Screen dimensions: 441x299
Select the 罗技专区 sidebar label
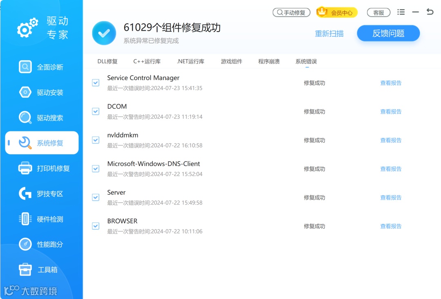click(x=50, y=193)
